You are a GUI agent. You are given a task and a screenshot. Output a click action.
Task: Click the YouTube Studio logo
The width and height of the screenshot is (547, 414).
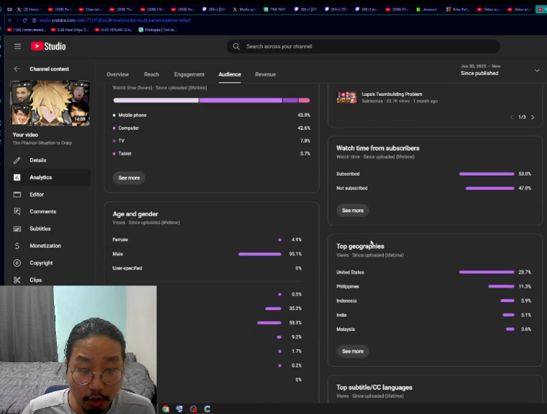(x=48, y=47)
